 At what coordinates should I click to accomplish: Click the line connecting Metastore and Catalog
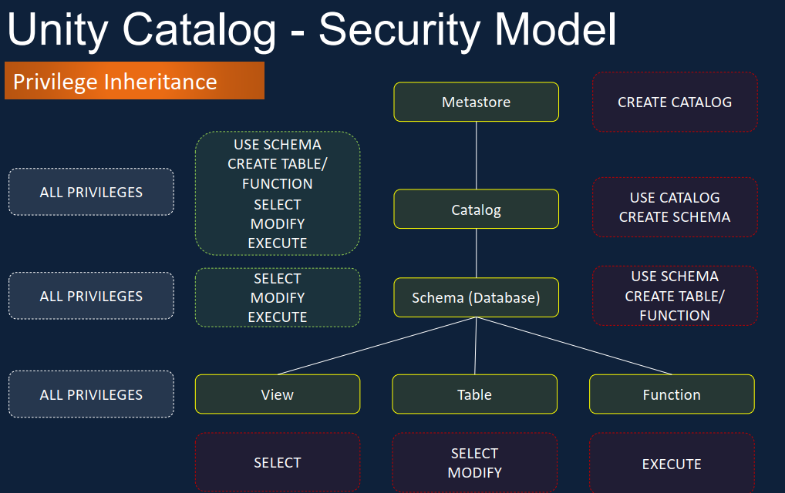[476, 156]
